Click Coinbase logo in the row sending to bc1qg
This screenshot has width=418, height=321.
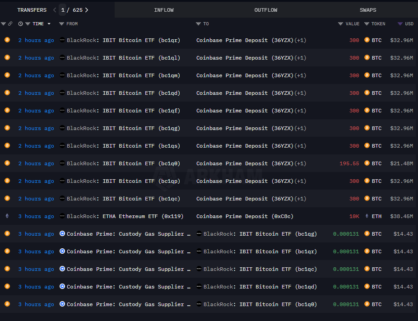(x=62, y=233)
